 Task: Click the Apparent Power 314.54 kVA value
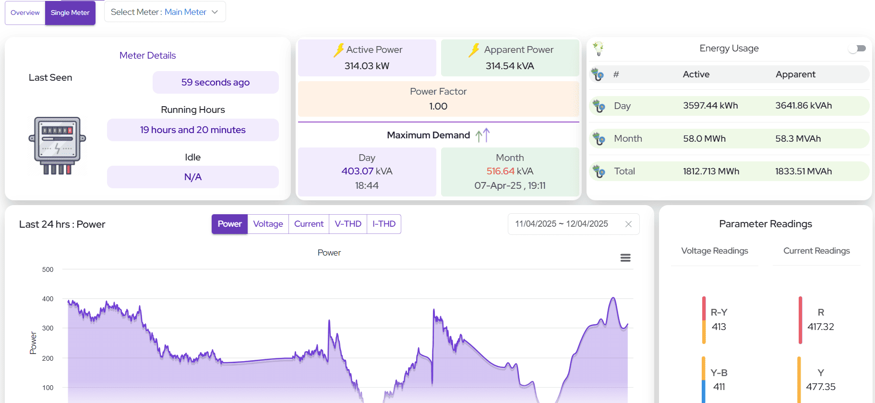click(510, 66)
